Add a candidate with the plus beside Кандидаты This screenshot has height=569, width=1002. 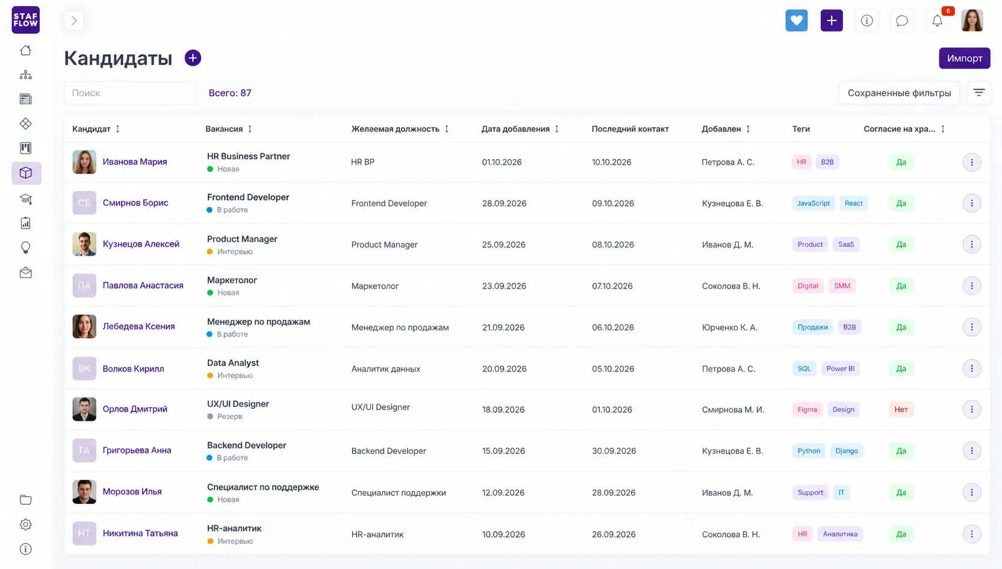pos(193,58)
